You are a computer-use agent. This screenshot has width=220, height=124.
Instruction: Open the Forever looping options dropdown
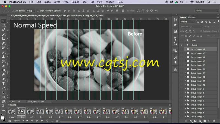tap(19, 121)
